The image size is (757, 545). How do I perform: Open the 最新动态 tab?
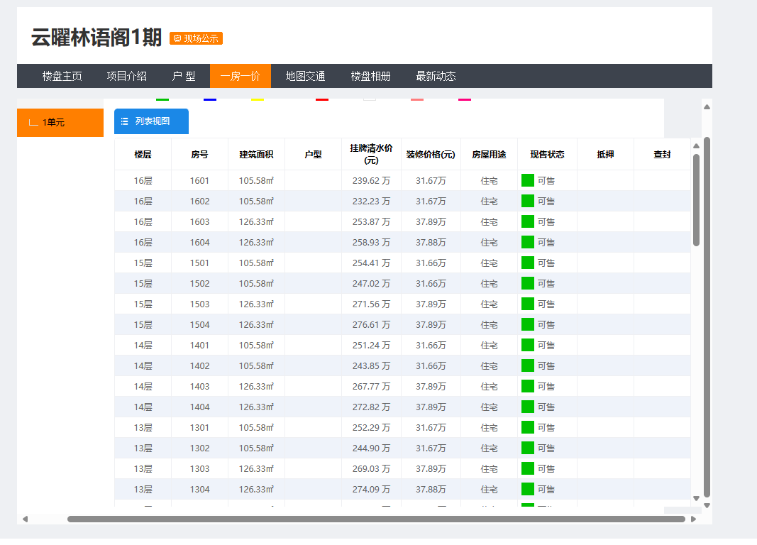pyautogui.click(x=436, y=76)
